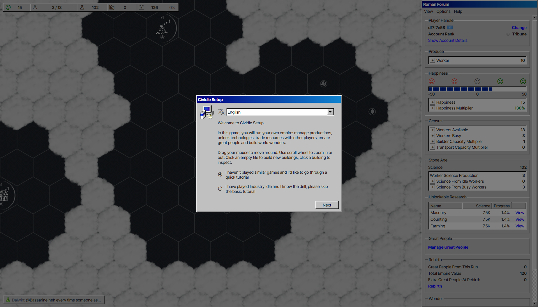
Task: Select the quick tutorial radio option
Action: [x=220, y=175]
